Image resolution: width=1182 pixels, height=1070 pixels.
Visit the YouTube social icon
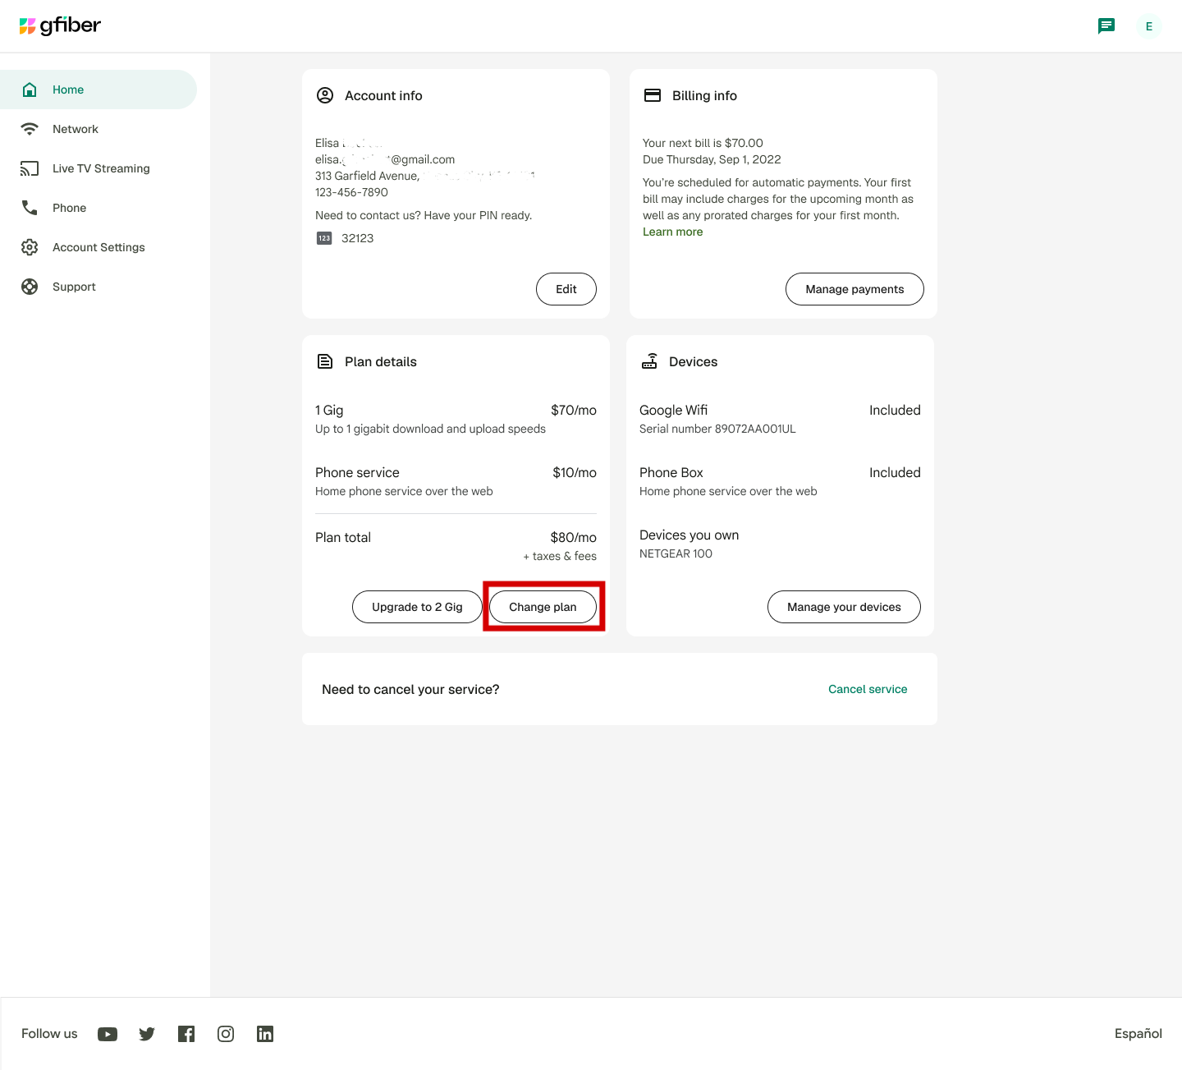[108, 1034]
